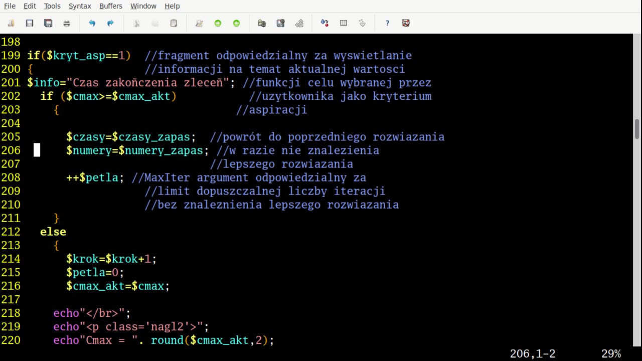This screenshot has height=361, width=642.
Task: Click the round( function call on line 220
Action: [171, 340]
